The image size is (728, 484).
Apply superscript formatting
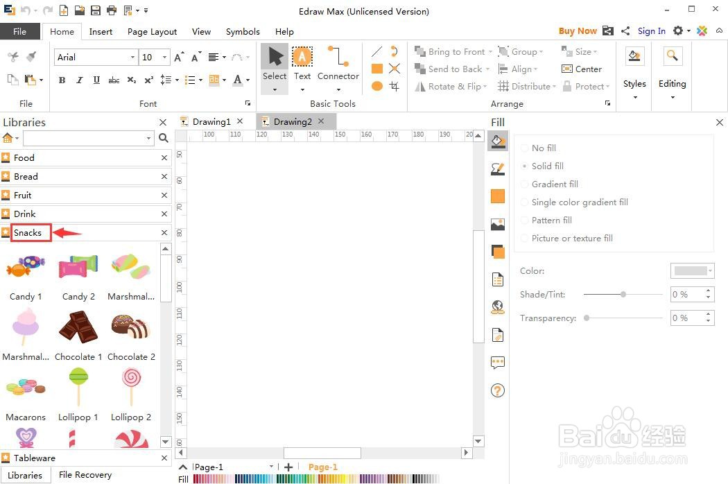(148, 80)
